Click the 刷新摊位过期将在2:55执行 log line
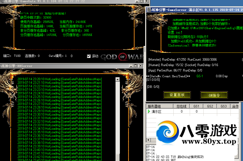 pos(188,37)
